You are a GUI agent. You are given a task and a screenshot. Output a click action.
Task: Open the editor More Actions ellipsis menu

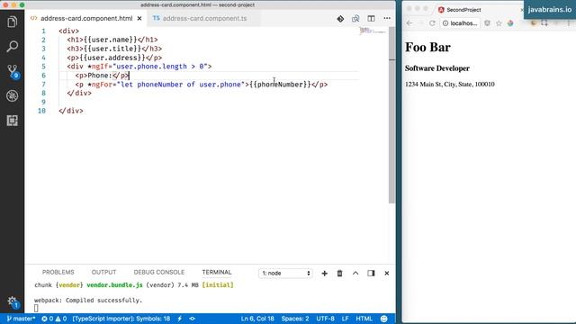tap(387, 18)
